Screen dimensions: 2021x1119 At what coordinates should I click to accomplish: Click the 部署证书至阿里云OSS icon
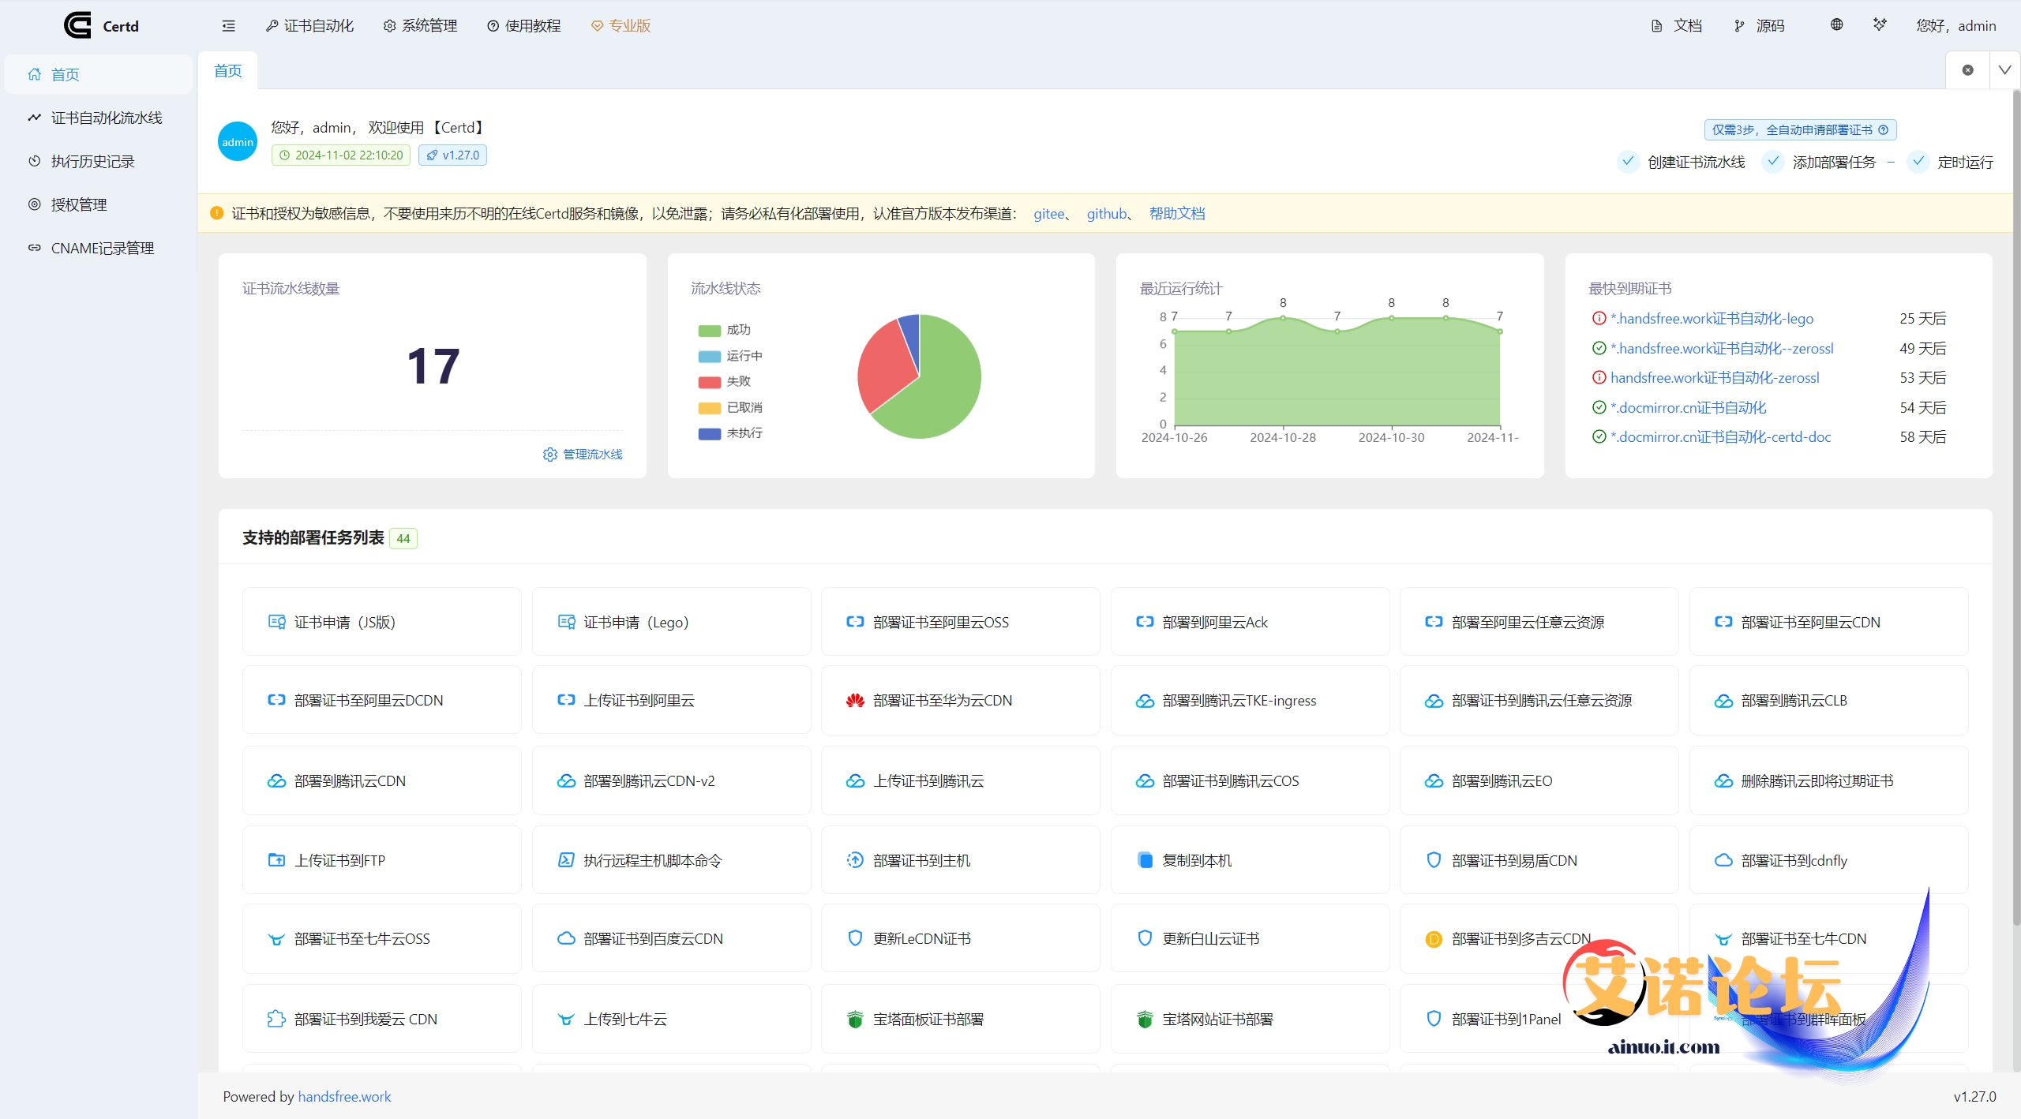pyautogui.click(x=855, y=622)
